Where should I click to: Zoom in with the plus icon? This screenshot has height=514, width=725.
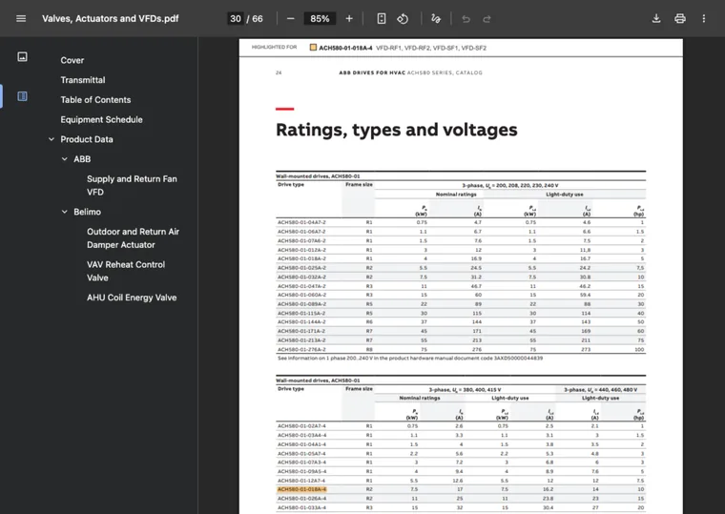pos(349,18)
